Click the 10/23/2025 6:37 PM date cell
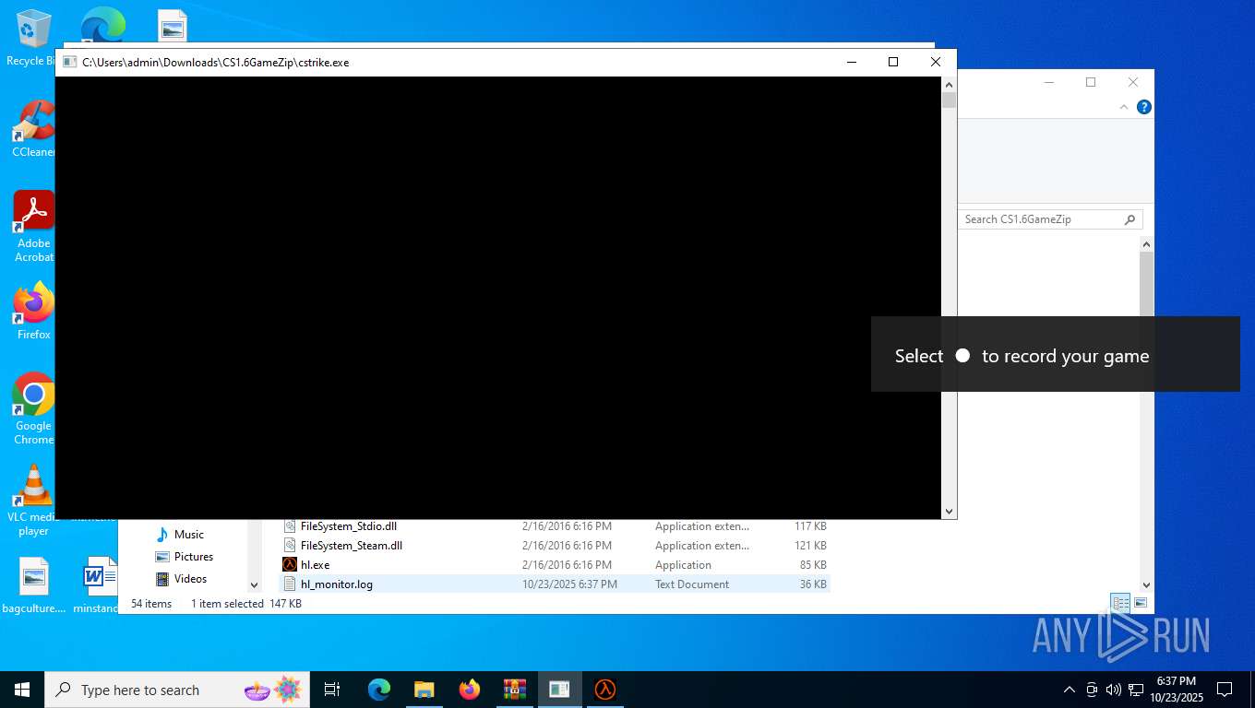Viewport: 1255px width, 708px height. [569, 584]
